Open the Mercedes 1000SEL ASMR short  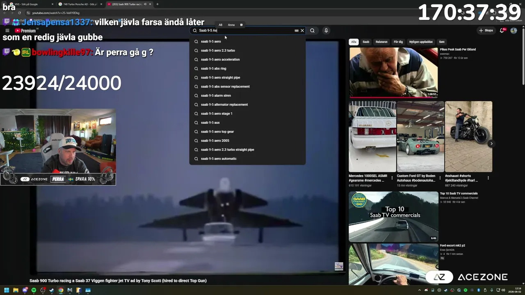[372, 136]
